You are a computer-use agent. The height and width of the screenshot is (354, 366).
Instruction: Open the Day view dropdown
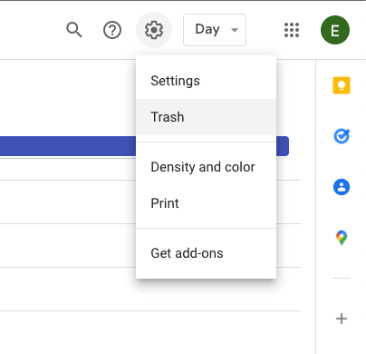[215, 30]
